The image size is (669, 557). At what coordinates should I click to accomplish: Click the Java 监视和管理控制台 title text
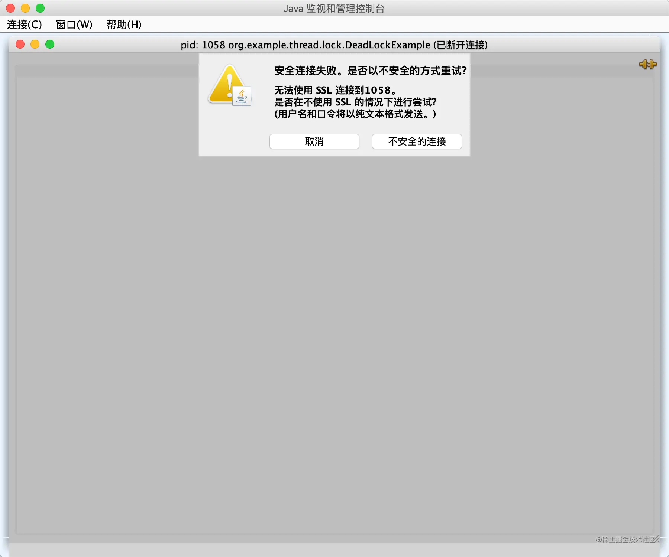tap(334, 9)
